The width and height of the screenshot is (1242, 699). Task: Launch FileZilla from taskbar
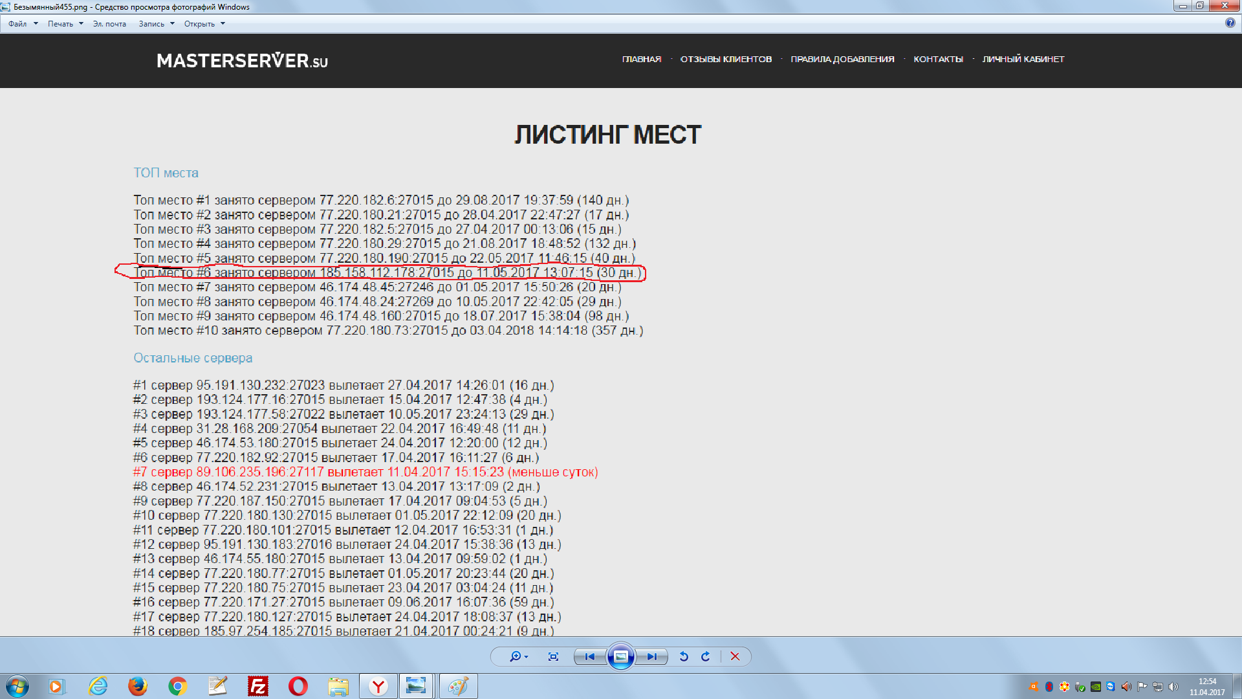tap(258, 686)
